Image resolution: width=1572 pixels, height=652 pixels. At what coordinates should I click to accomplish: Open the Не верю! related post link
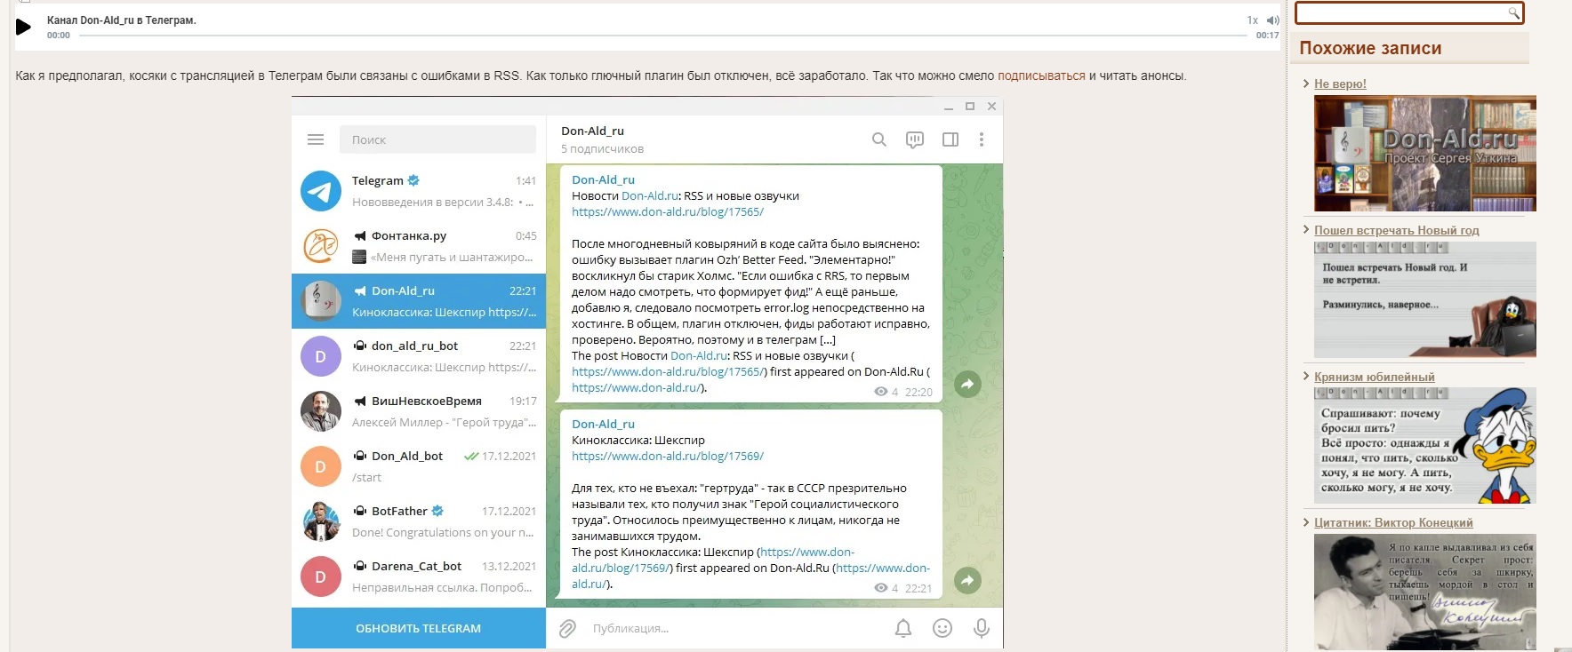(x=1340, y=83)
